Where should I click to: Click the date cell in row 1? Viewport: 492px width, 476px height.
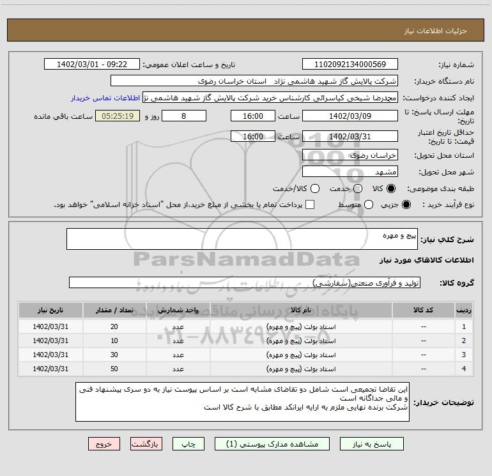tap(50, 326)
